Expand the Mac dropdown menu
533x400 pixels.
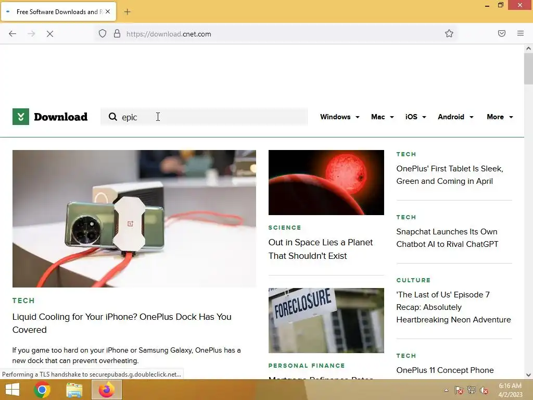point(383,117)
